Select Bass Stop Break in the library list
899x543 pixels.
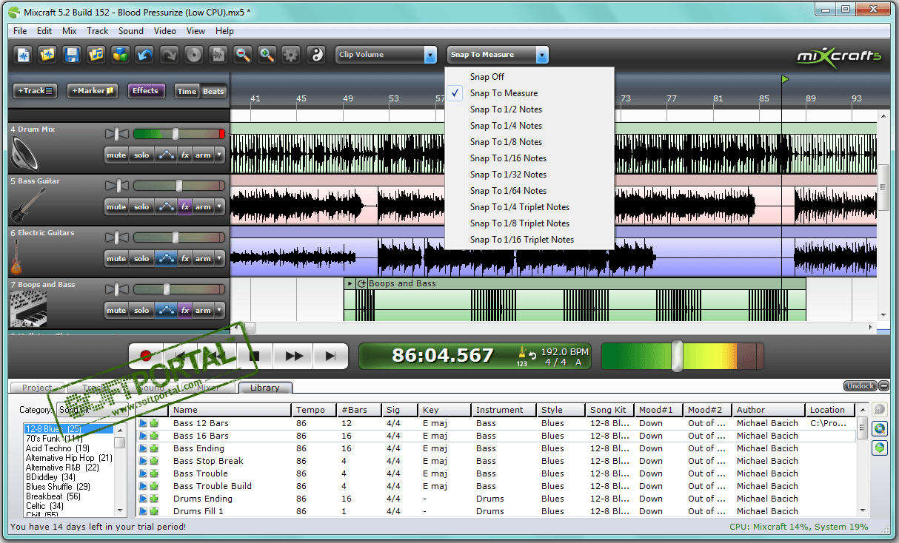pyautogui.click(x=208, y=461)
